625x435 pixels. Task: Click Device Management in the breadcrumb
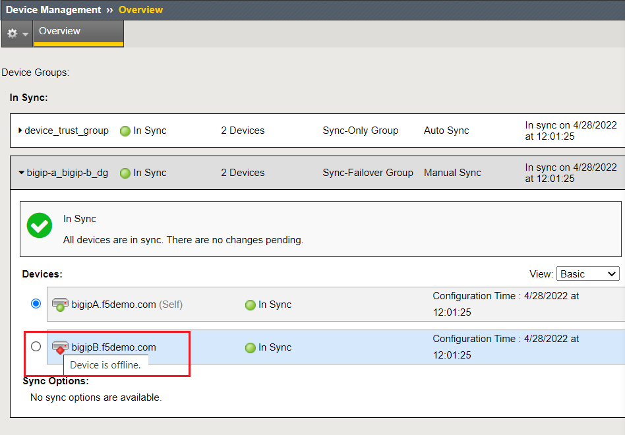[53, 10]
